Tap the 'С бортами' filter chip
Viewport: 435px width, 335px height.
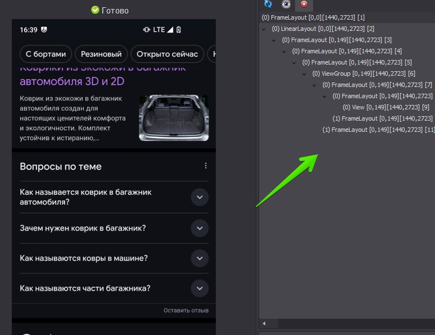pyautogui.click(x=46, y=54)
